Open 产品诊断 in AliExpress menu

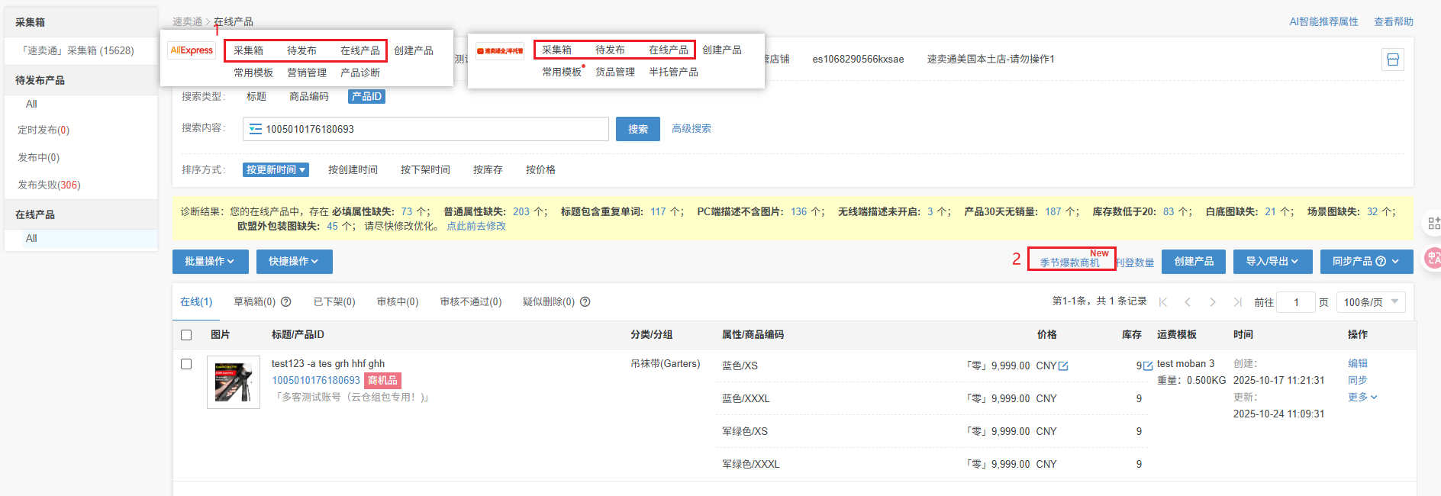360,72
